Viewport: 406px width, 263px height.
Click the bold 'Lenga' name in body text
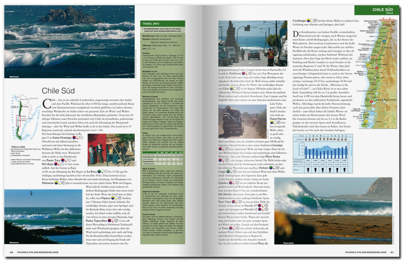tap(222, 171)
